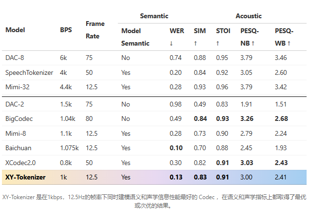This screenshot has width=309, height=214.
Task: Click the PESQ-WB column header
Action: tap(284, 31)
